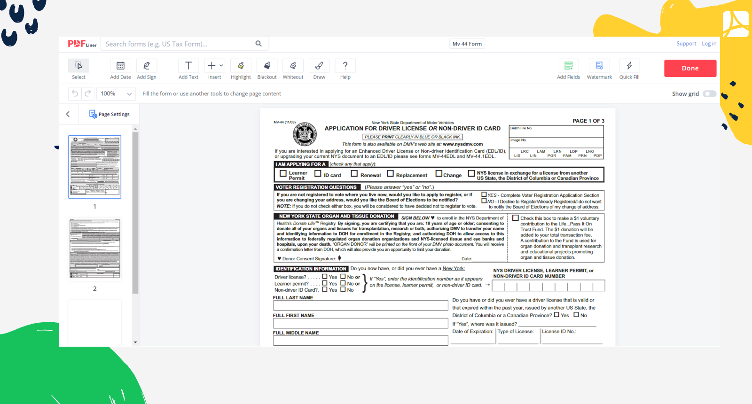This screenshot has width=752, height=404.
Task: Open the 100% zoom dropdown
Action: tap(116, 94)
